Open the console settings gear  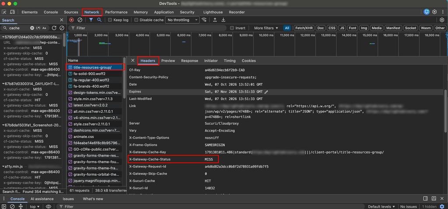[x=442, y=206]
